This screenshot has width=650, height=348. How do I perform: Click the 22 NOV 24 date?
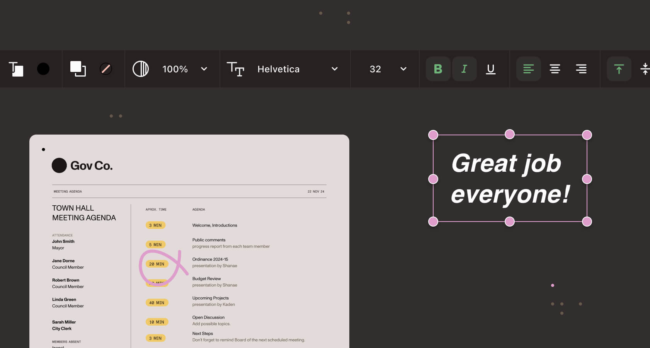tap(316, 191)
